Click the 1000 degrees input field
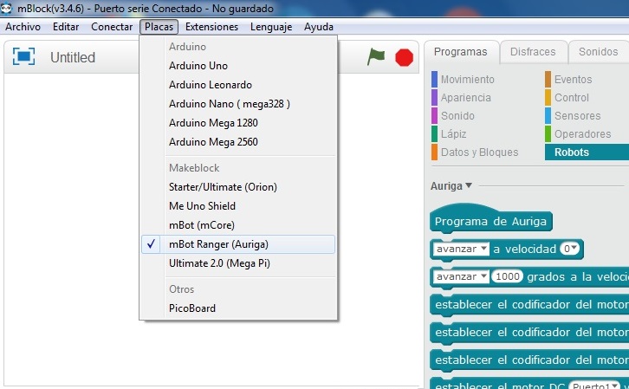 pyautogui.click(x=509, y=276)
